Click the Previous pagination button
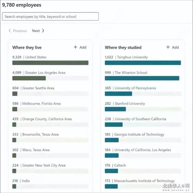This screenshot has height=193, width=193. 18,31
